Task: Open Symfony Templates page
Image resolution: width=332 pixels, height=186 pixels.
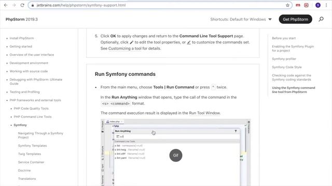Action: pyautogui.click(x=32, y=146)
